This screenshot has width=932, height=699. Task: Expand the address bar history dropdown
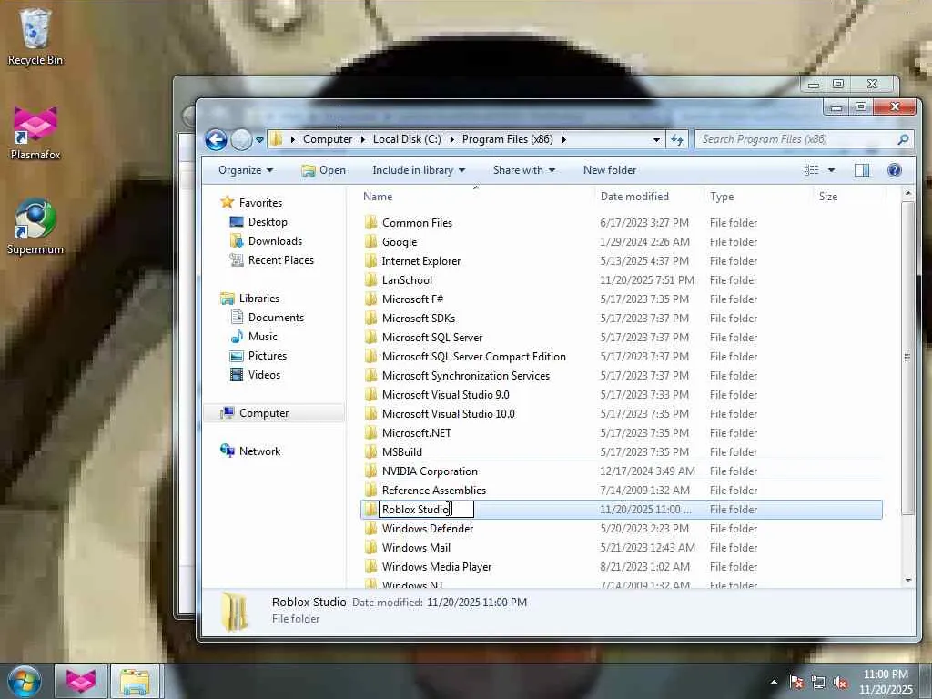656,140
